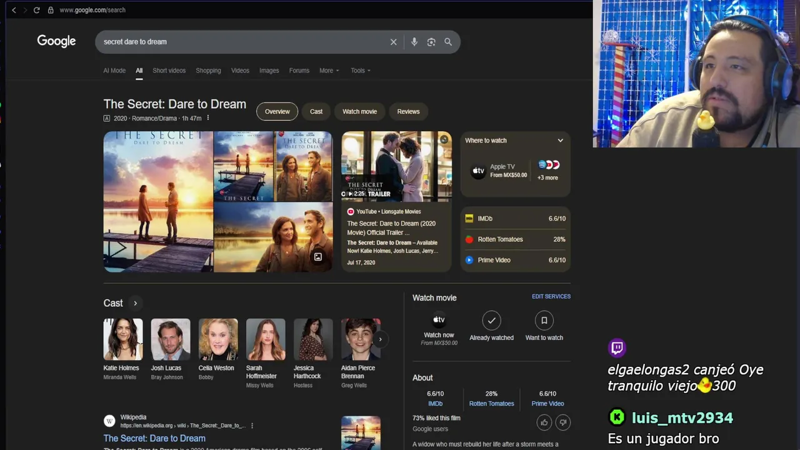Open the Wikipedia result thumbnail image
The height and width of the screenshot is (450, 800).
click(361, 432)
